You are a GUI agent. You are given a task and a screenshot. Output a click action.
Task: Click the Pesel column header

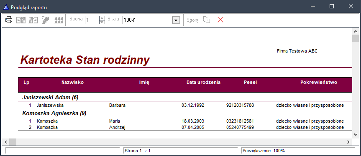click(x=250, y=82)
